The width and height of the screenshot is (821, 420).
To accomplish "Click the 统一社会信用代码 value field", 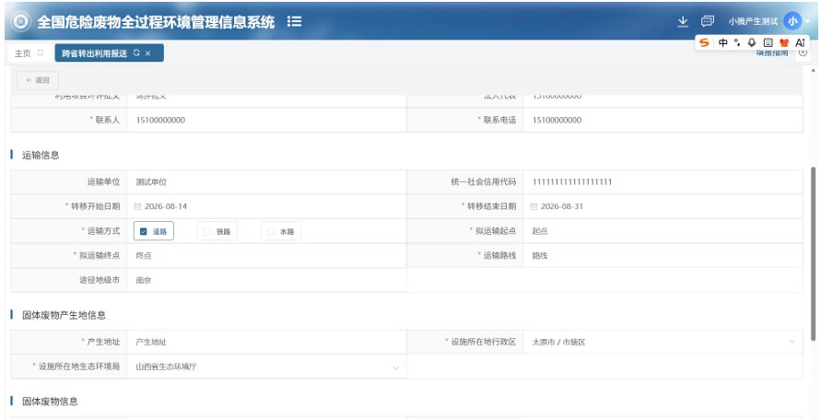I will 663,181.
